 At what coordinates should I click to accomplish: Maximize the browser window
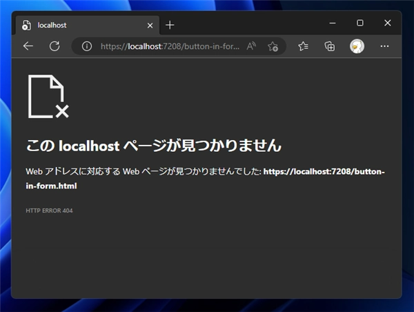[x=360, y=23]
